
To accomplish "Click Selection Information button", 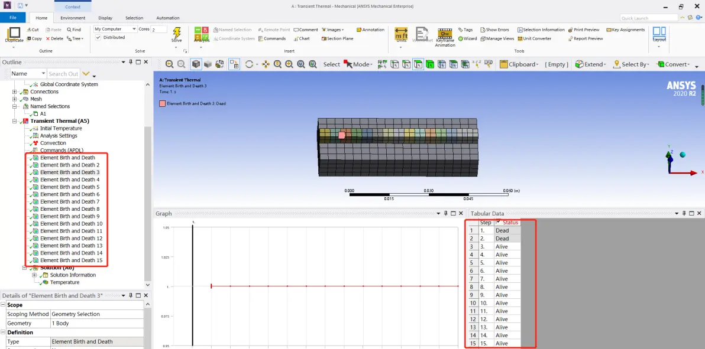I will pos(541,30).
